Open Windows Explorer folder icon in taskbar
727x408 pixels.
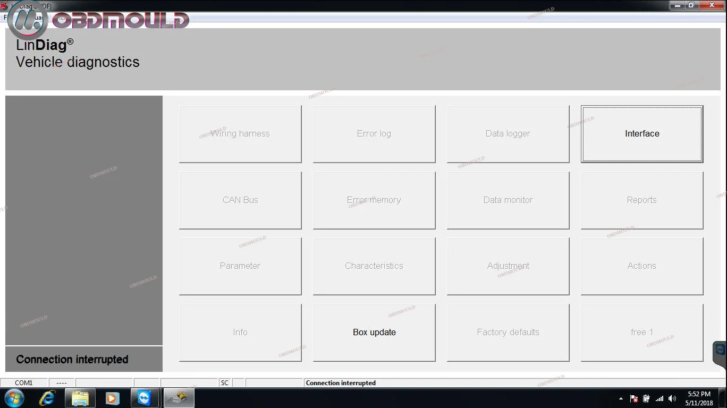(x=80, y=398)
